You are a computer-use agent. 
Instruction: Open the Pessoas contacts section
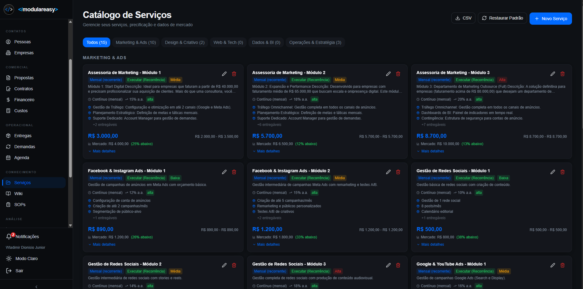pos(22,42)
